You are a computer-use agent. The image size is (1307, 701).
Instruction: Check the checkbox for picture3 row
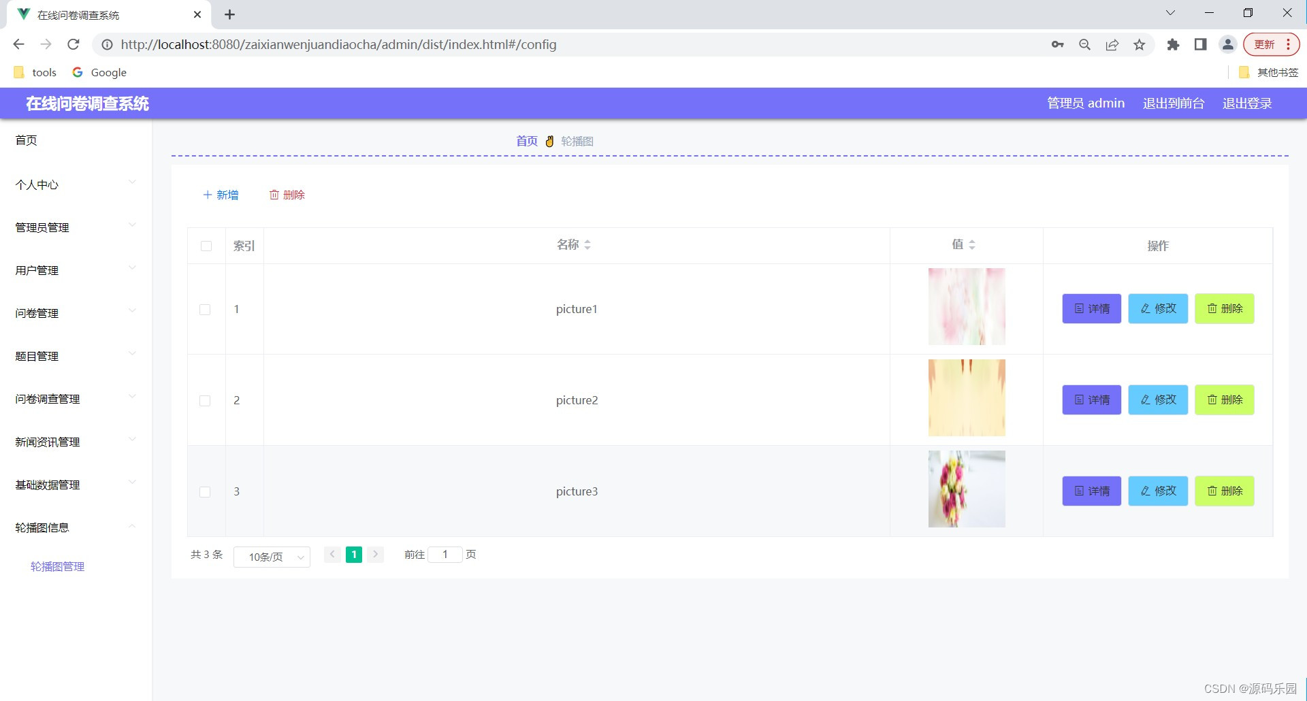(x=205, y=491)
